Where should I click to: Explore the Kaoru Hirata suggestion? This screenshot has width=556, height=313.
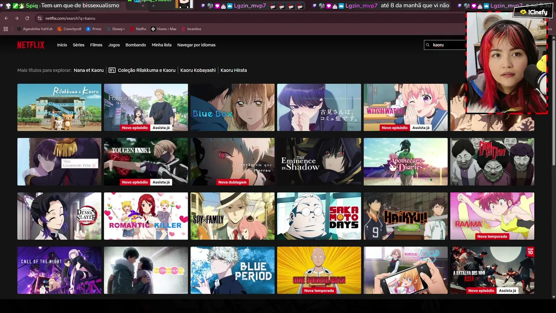234,70
